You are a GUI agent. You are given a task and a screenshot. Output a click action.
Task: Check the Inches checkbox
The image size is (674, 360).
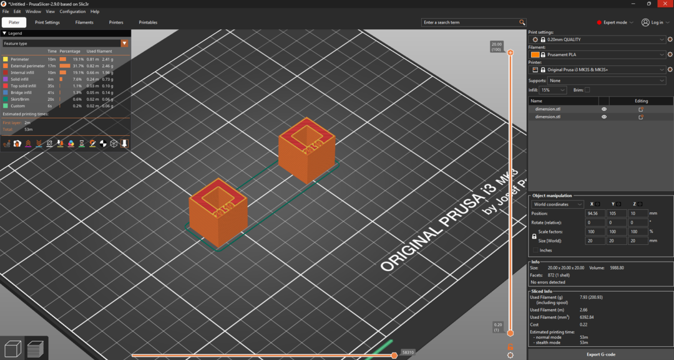[x=535, y=250]
